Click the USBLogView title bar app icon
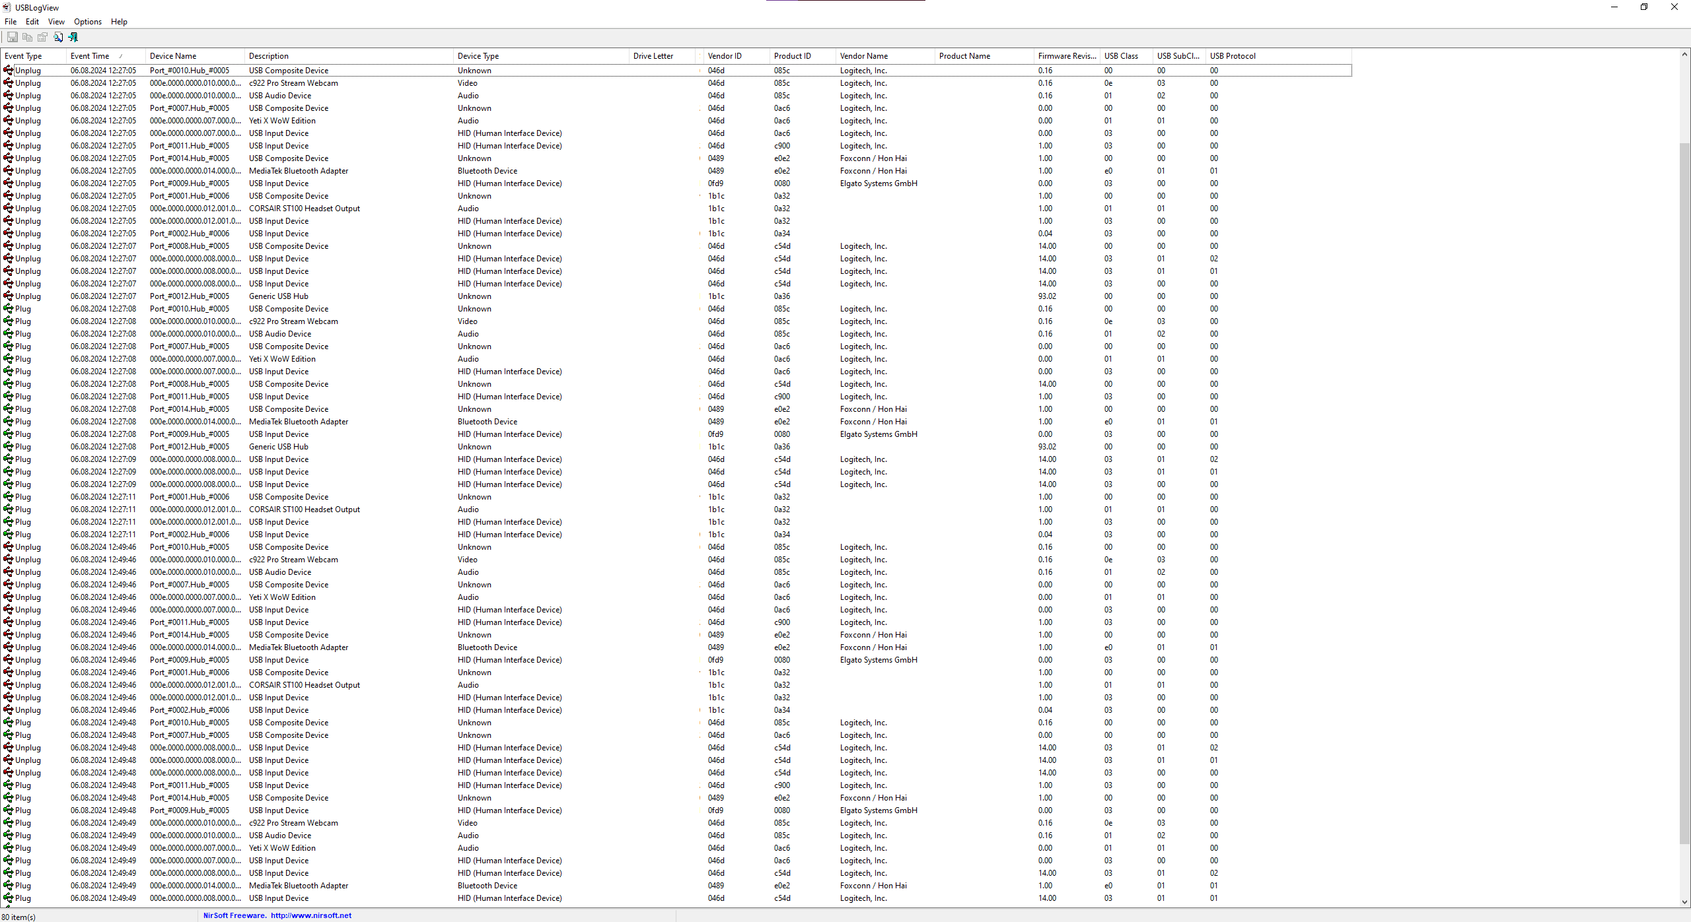The height and width of the screenshot is (922, 1691). (7, 7)
